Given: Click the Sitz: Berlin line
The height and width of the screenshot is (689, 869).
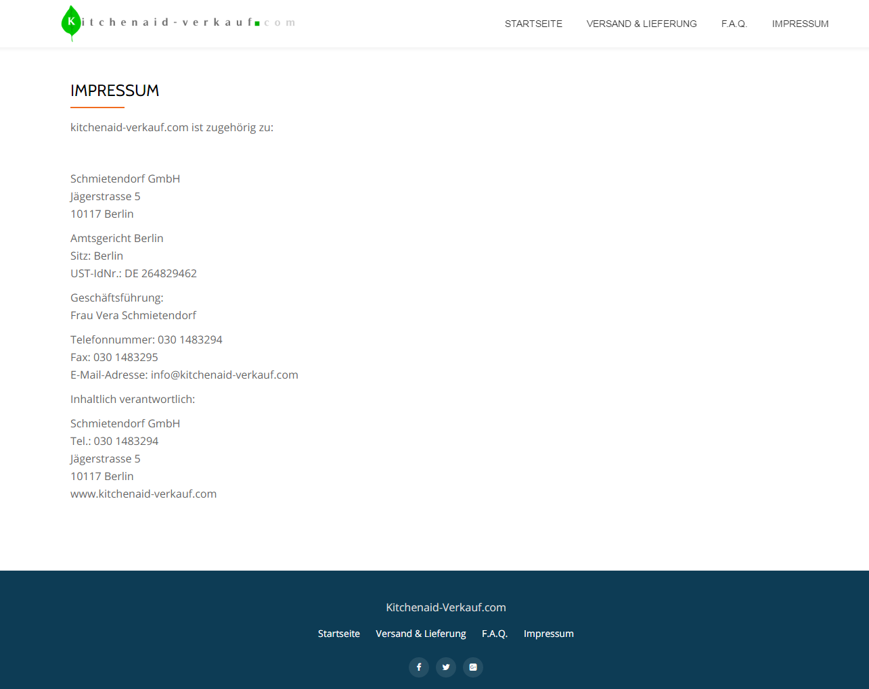Looking at the screenshot, I should point(97,256).
